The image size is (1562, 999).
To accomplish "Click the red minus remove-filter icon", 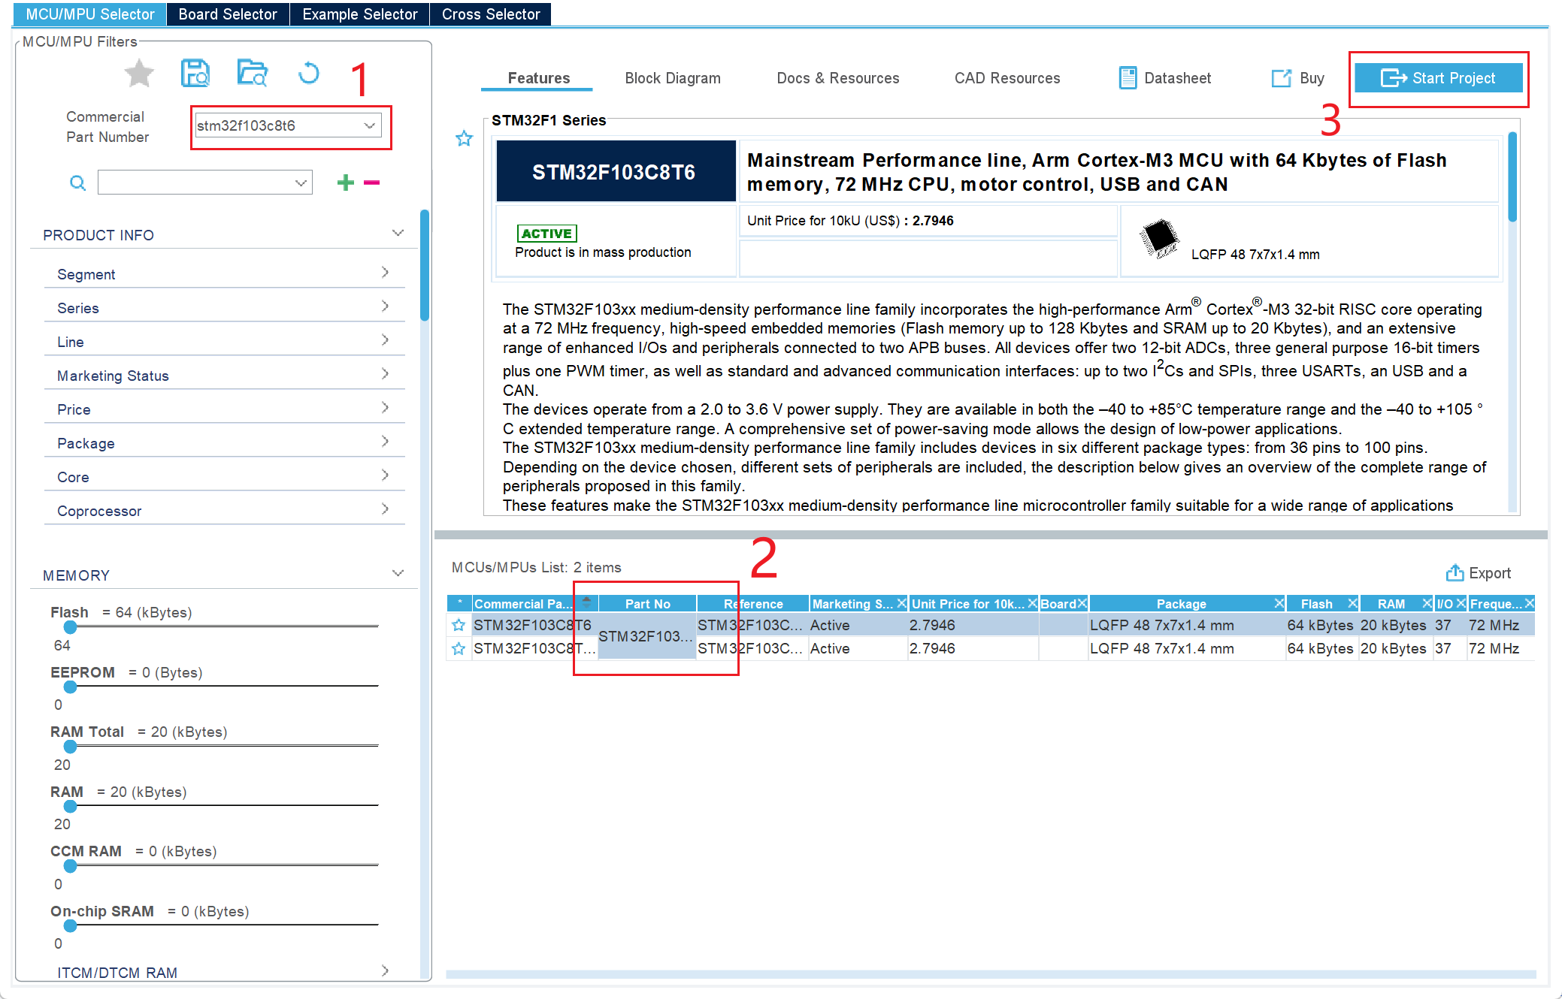I will 371,183.
